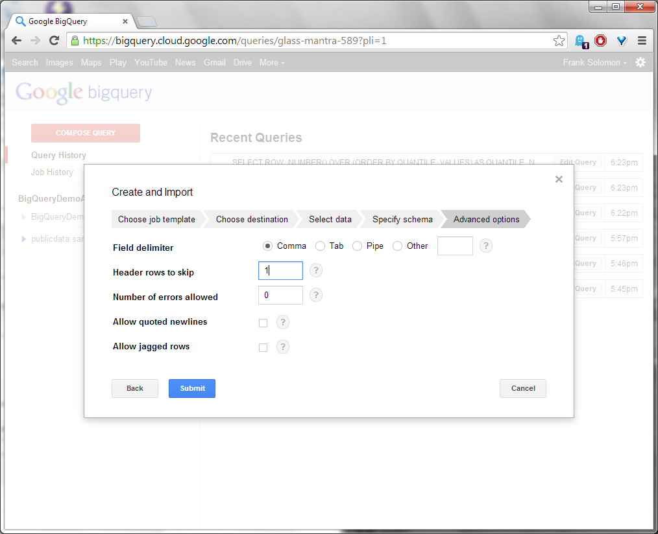Bookmark this page with the star icon
Screen dimensions: 658x534
559,41
